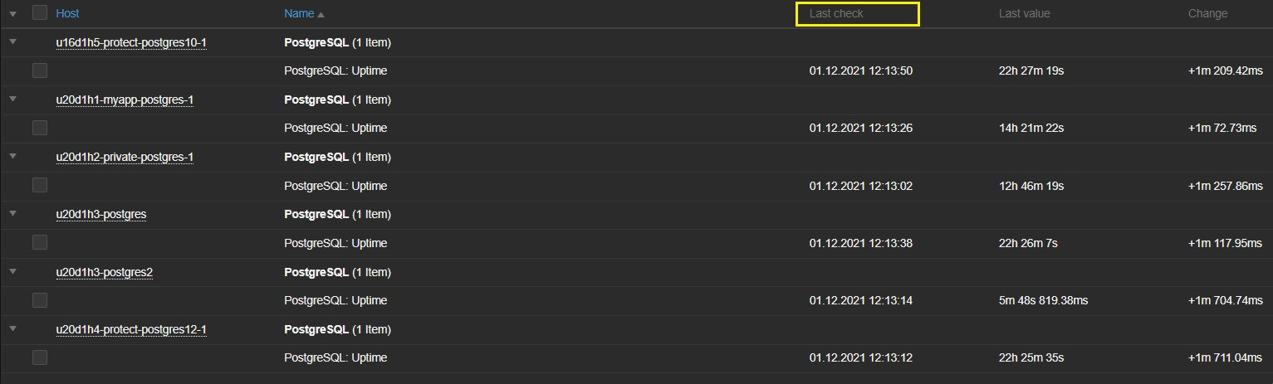Toggle the u20d1h2-private-postgres-1 group triangle
This screenshot has height=384, width=1273.
click(x=12, y=156)
